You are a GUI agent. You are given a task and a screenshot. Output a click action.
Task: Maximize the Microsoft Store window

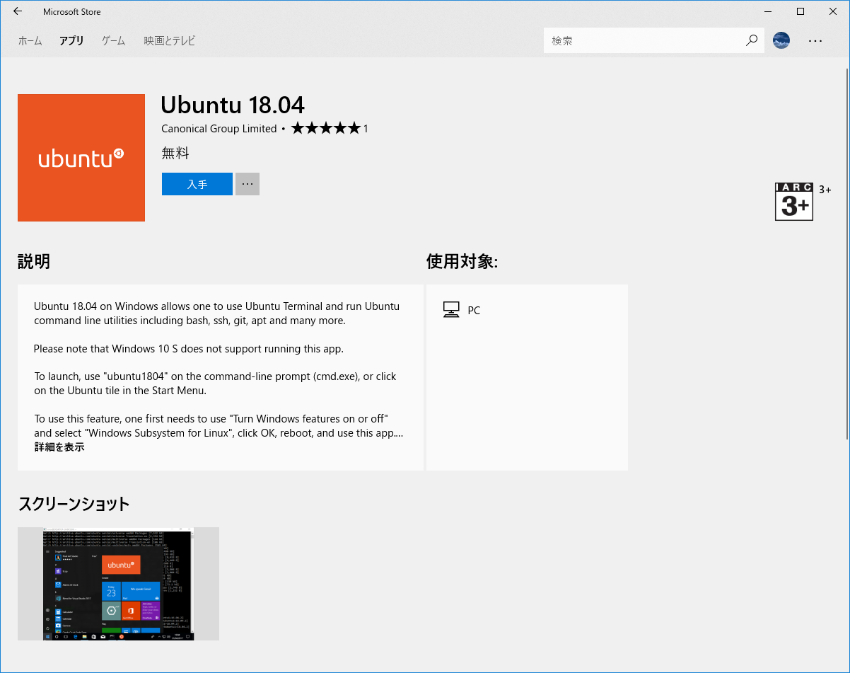tap(800, 11)
